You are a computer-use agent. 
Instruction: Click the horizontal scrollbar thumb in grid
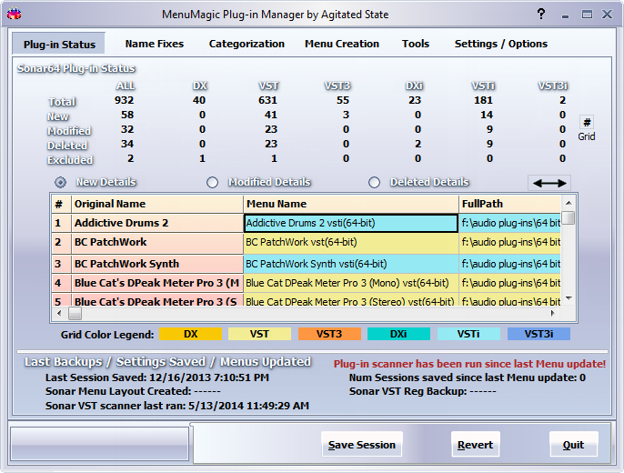[75, 314]
